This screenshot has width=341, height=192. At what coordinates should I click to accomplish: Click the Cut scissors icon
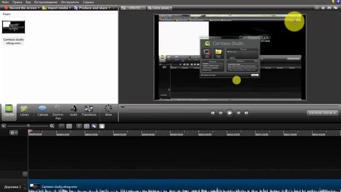click(x=79, y=126)
